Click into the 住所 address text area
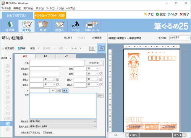 pos(63,106)
